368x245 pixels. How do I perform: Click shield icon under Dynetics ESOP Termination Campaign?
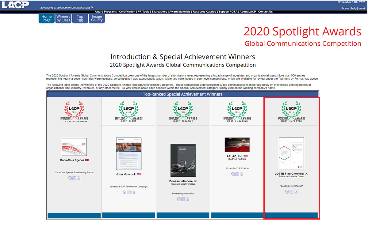[x=133, y=192]
